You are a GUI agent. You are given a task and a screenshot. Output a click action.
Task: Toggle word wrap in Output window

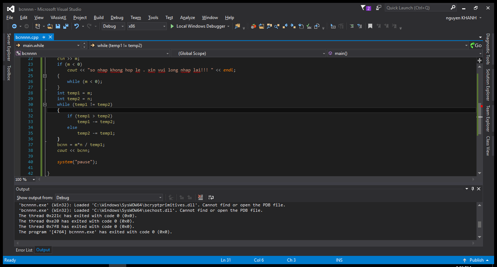211,197
